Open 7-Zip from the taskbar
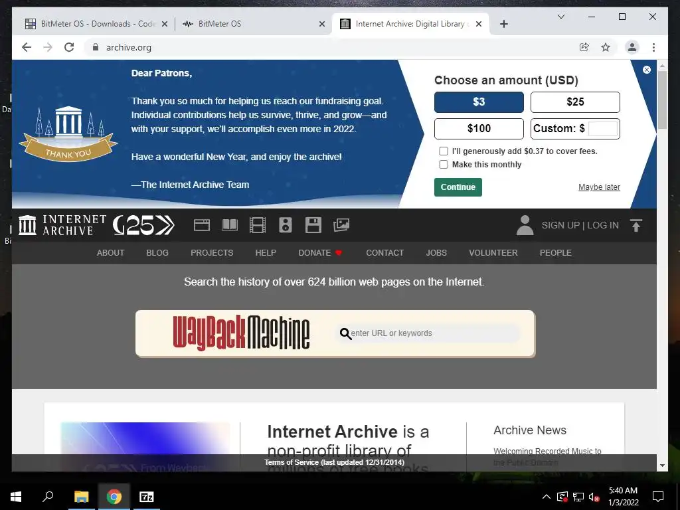This screenshot has height=510, width=680. (x=146, y=497)
